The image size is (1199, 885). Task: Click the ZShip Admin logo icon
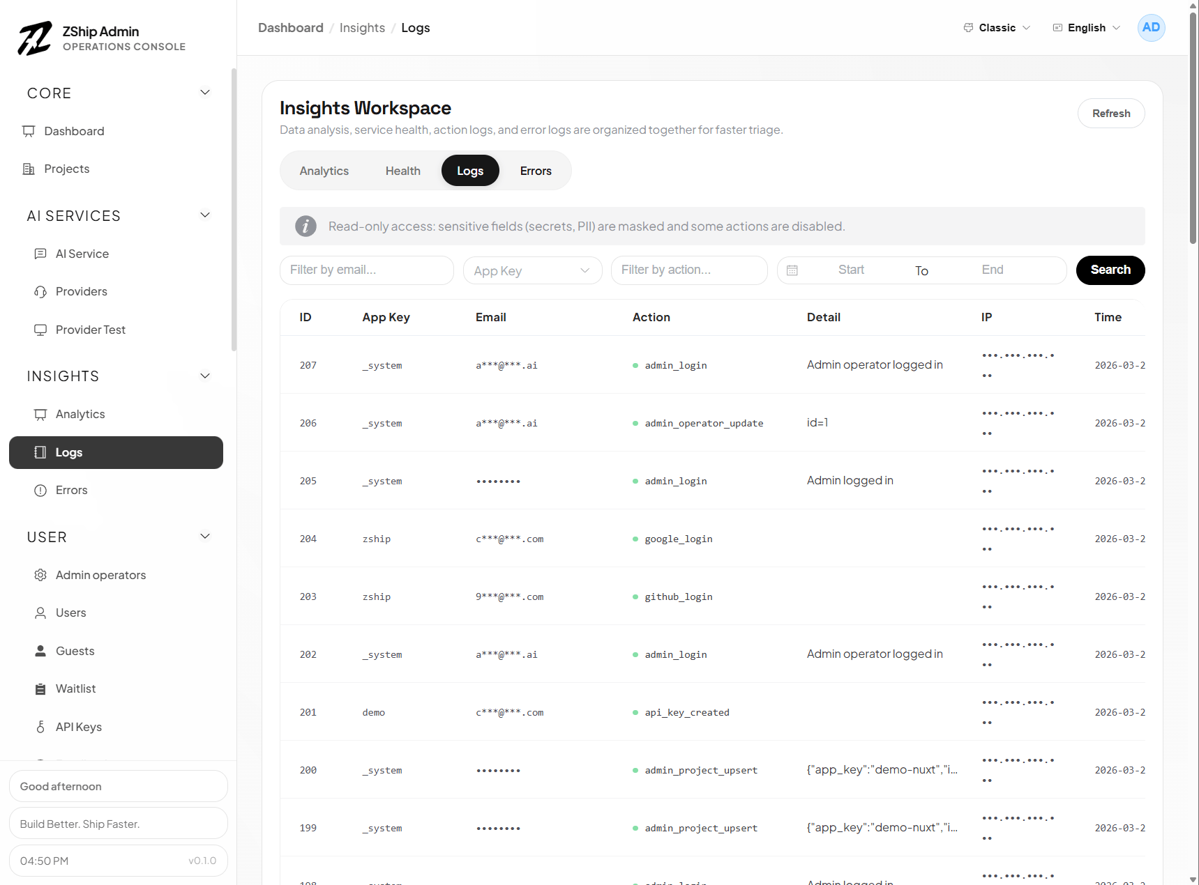point(35,38)
